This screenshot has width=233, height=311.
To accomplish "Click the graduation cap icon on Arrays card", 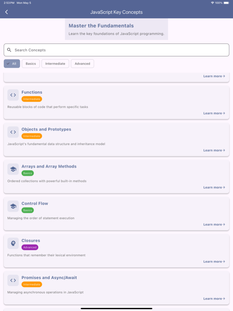I will tap(13, 169).
